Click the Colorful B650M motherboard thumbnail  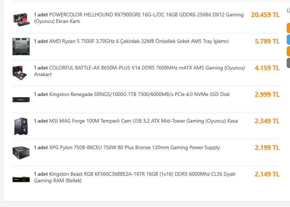pyautogui.click(x=21, y=73)
